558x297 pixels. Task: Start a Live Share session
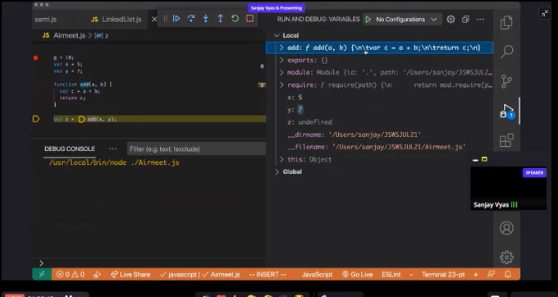130,275
